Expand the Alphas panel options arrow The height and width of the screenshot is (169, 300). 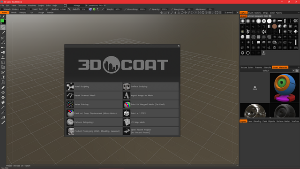299,13
